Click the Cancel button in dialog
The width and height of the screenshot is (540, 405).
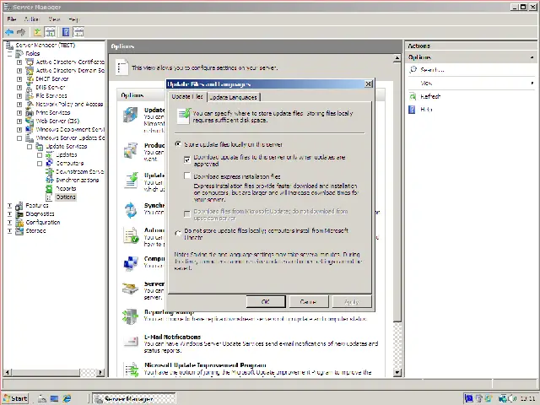tap(308, 301)
